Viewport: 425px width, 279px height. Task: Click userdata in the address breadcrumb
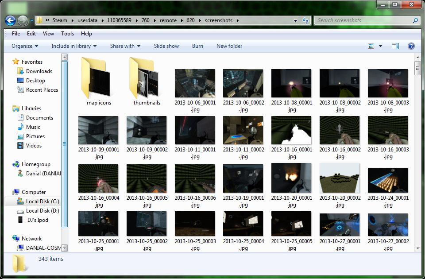point(87,20)
